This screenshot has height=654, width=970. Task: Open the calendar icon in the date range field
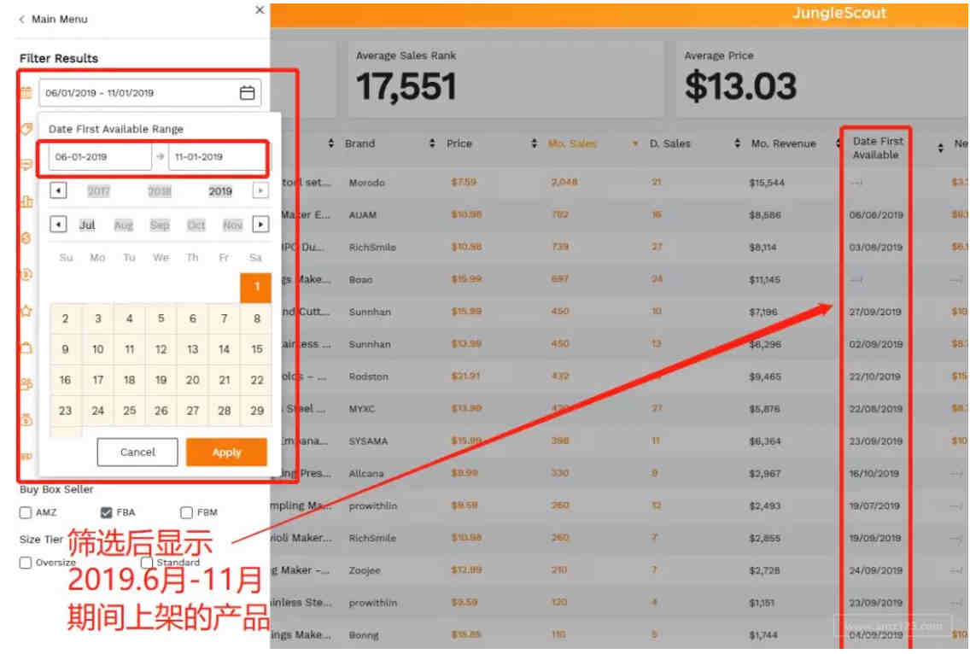247,93
